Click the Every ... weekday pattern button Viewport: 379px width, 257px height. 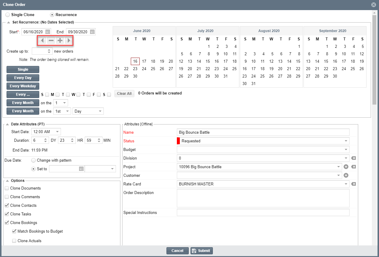[x=23, y=94]
